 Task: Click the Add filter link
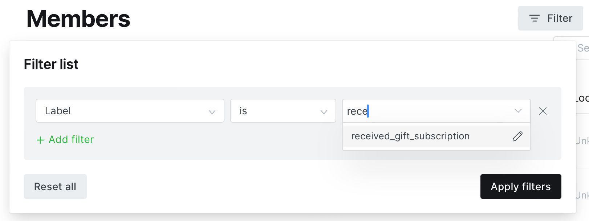65,140
